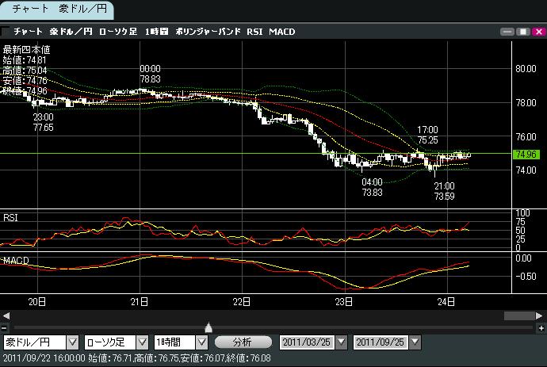Click the zoom slider thumb
The height and width of the screenshot is (367, 547).
208,327
